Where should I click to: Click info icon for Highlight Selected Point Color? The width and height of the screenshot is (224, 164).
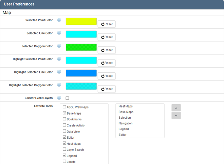(59, 59)
